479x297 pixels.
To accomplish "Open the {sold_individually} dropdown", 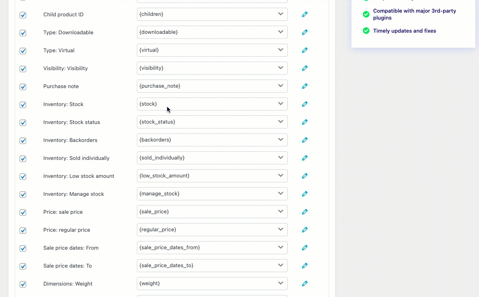I will tap(281, 157).
